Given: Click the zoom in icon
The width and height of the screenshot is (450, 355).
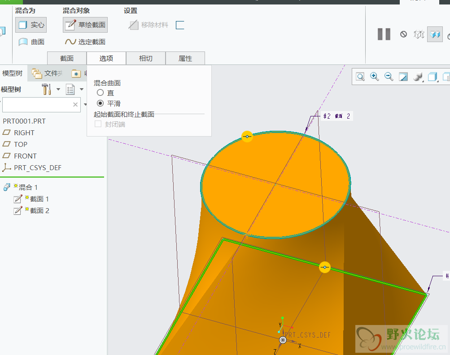Looking at the screenshot, I should (375, 77).
